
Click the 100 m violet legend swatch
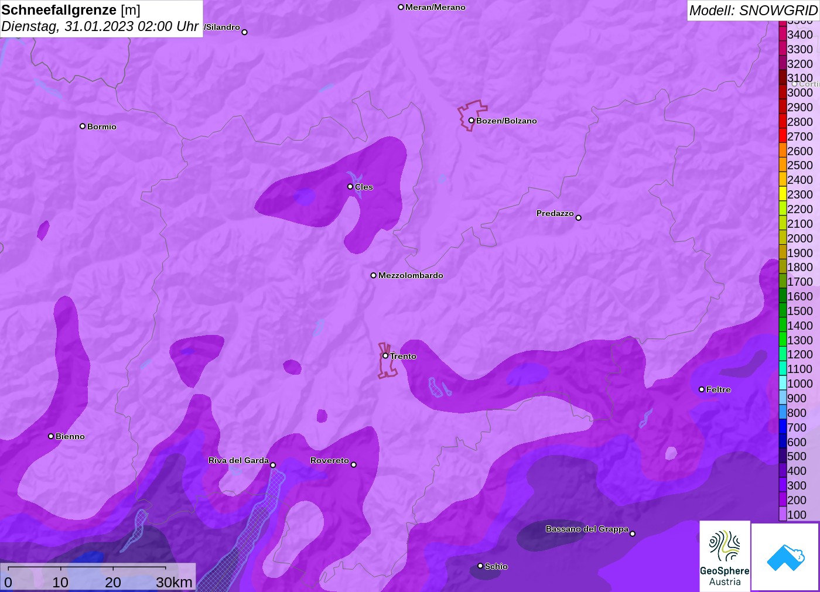tap(783, 515)
